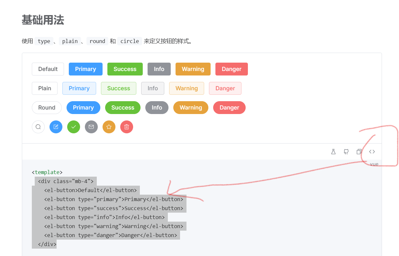
Task: Click the circular Search icon button
Action: pyautogui.click(x=38, y=127)
